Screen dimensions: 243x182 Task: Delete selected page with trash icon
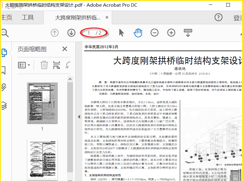click(44, 65)
